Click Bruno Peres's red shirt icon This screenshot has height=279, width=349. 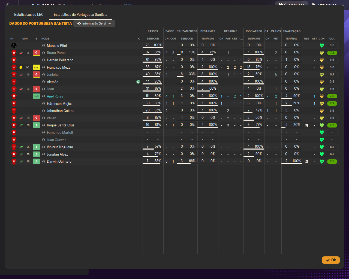click(14, 53)
